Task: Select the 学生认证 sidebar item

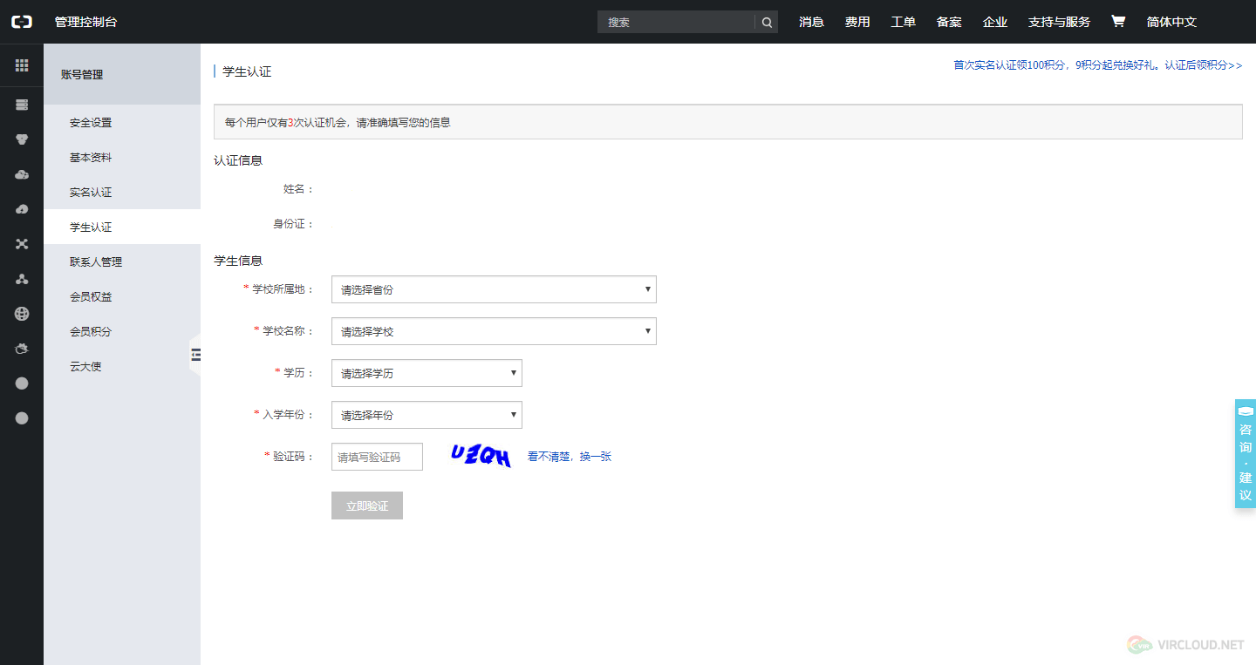Action: pyautogui.click(x=122, y=227)
